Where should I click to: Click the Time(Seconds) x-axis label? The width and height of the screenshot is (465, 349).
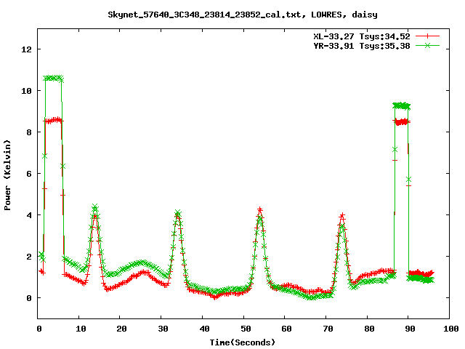pyautogui.click(x=243, y=342)
